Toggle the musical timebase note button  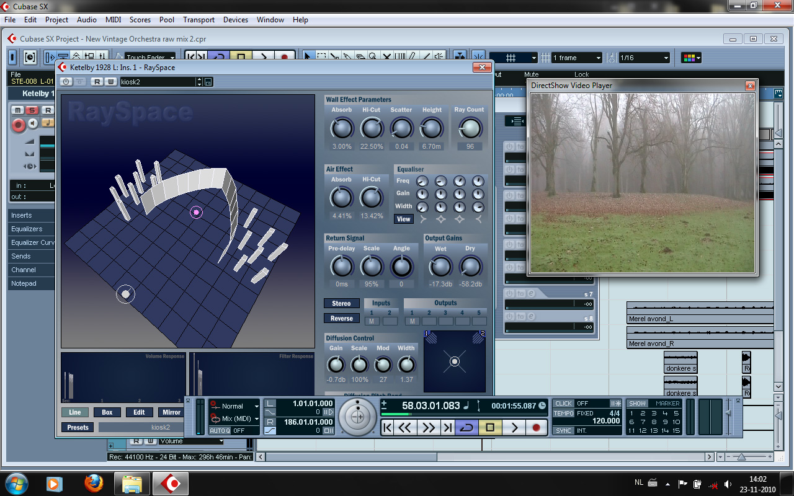[47, 123]
